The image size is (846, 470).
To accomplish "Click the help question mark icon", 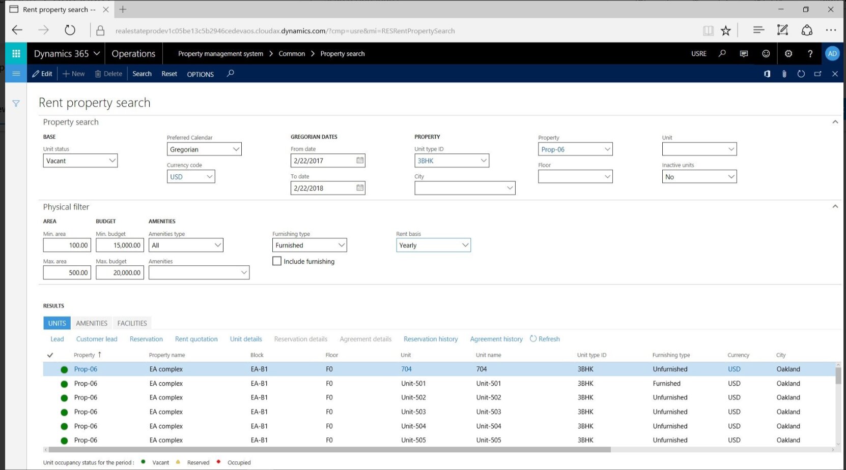I will pyautogui.click(x=810, y=53).
